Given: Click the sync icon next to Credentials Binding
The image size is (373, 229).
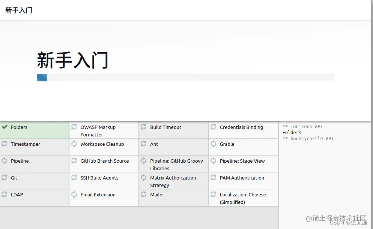Looking at the screenshot, I should [213, 127].
